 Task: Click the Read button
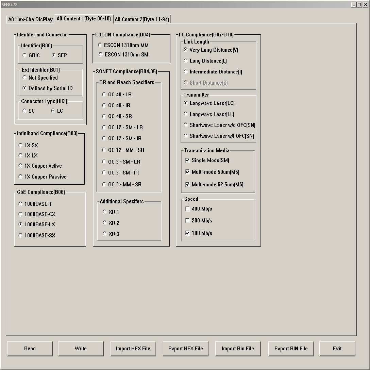click(30, 349)
